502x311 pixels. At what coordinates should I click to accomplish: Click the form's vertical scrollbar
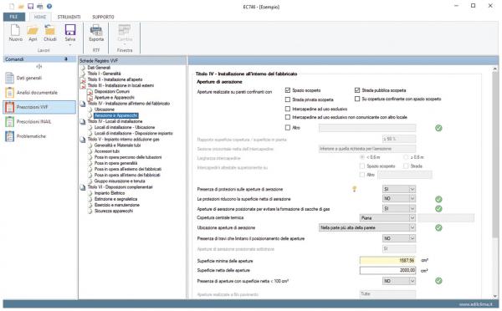pos(495,154)
